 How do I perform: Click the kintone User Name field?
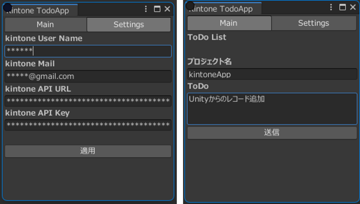pyautogui.click(x=88, y=51)
